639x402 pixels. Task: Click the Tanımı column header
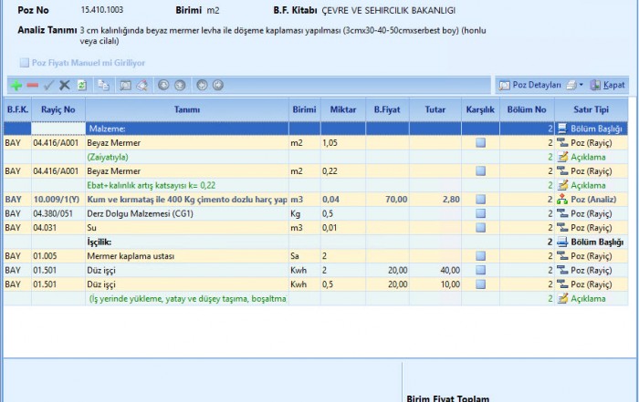pyautogui.click(x=187, y=109)
